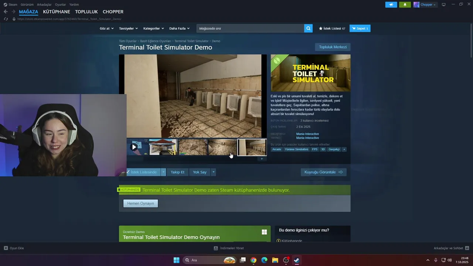
Task: Click the Oyun Ekle plus icon
Action: (x=6, y=248)
